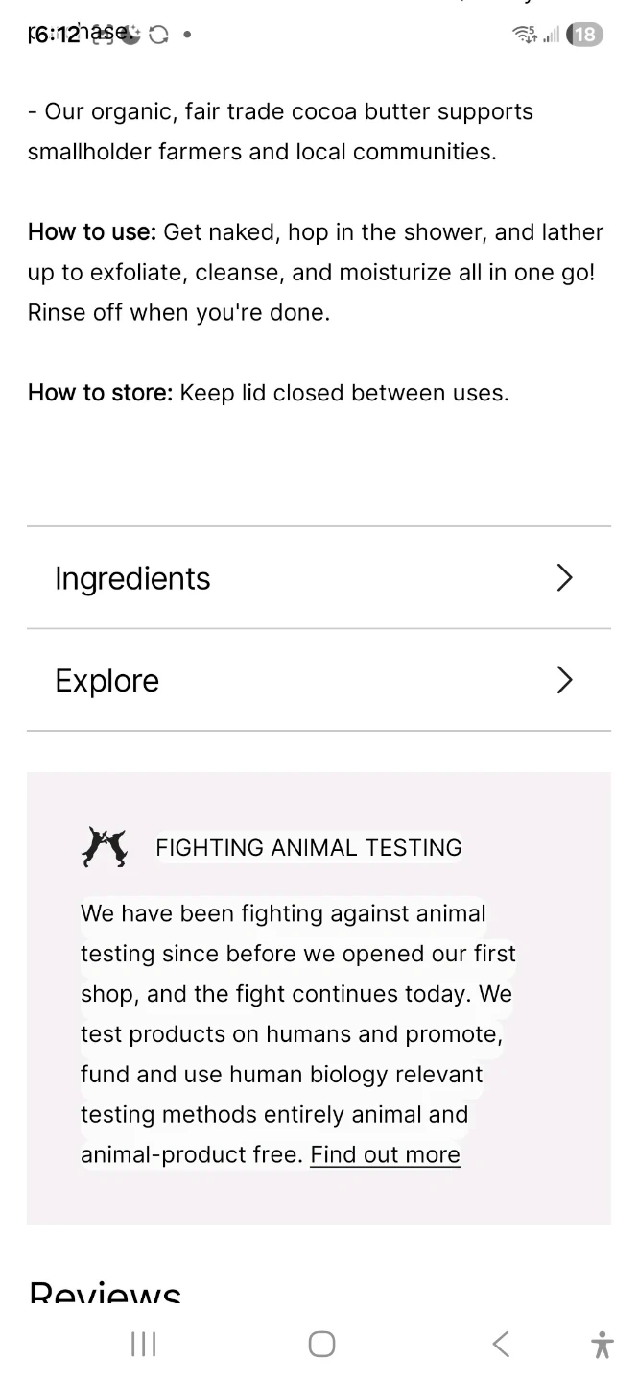Click the Fighting Animal Testing heading
The image size is (638, 1383).
click(308, 847)
